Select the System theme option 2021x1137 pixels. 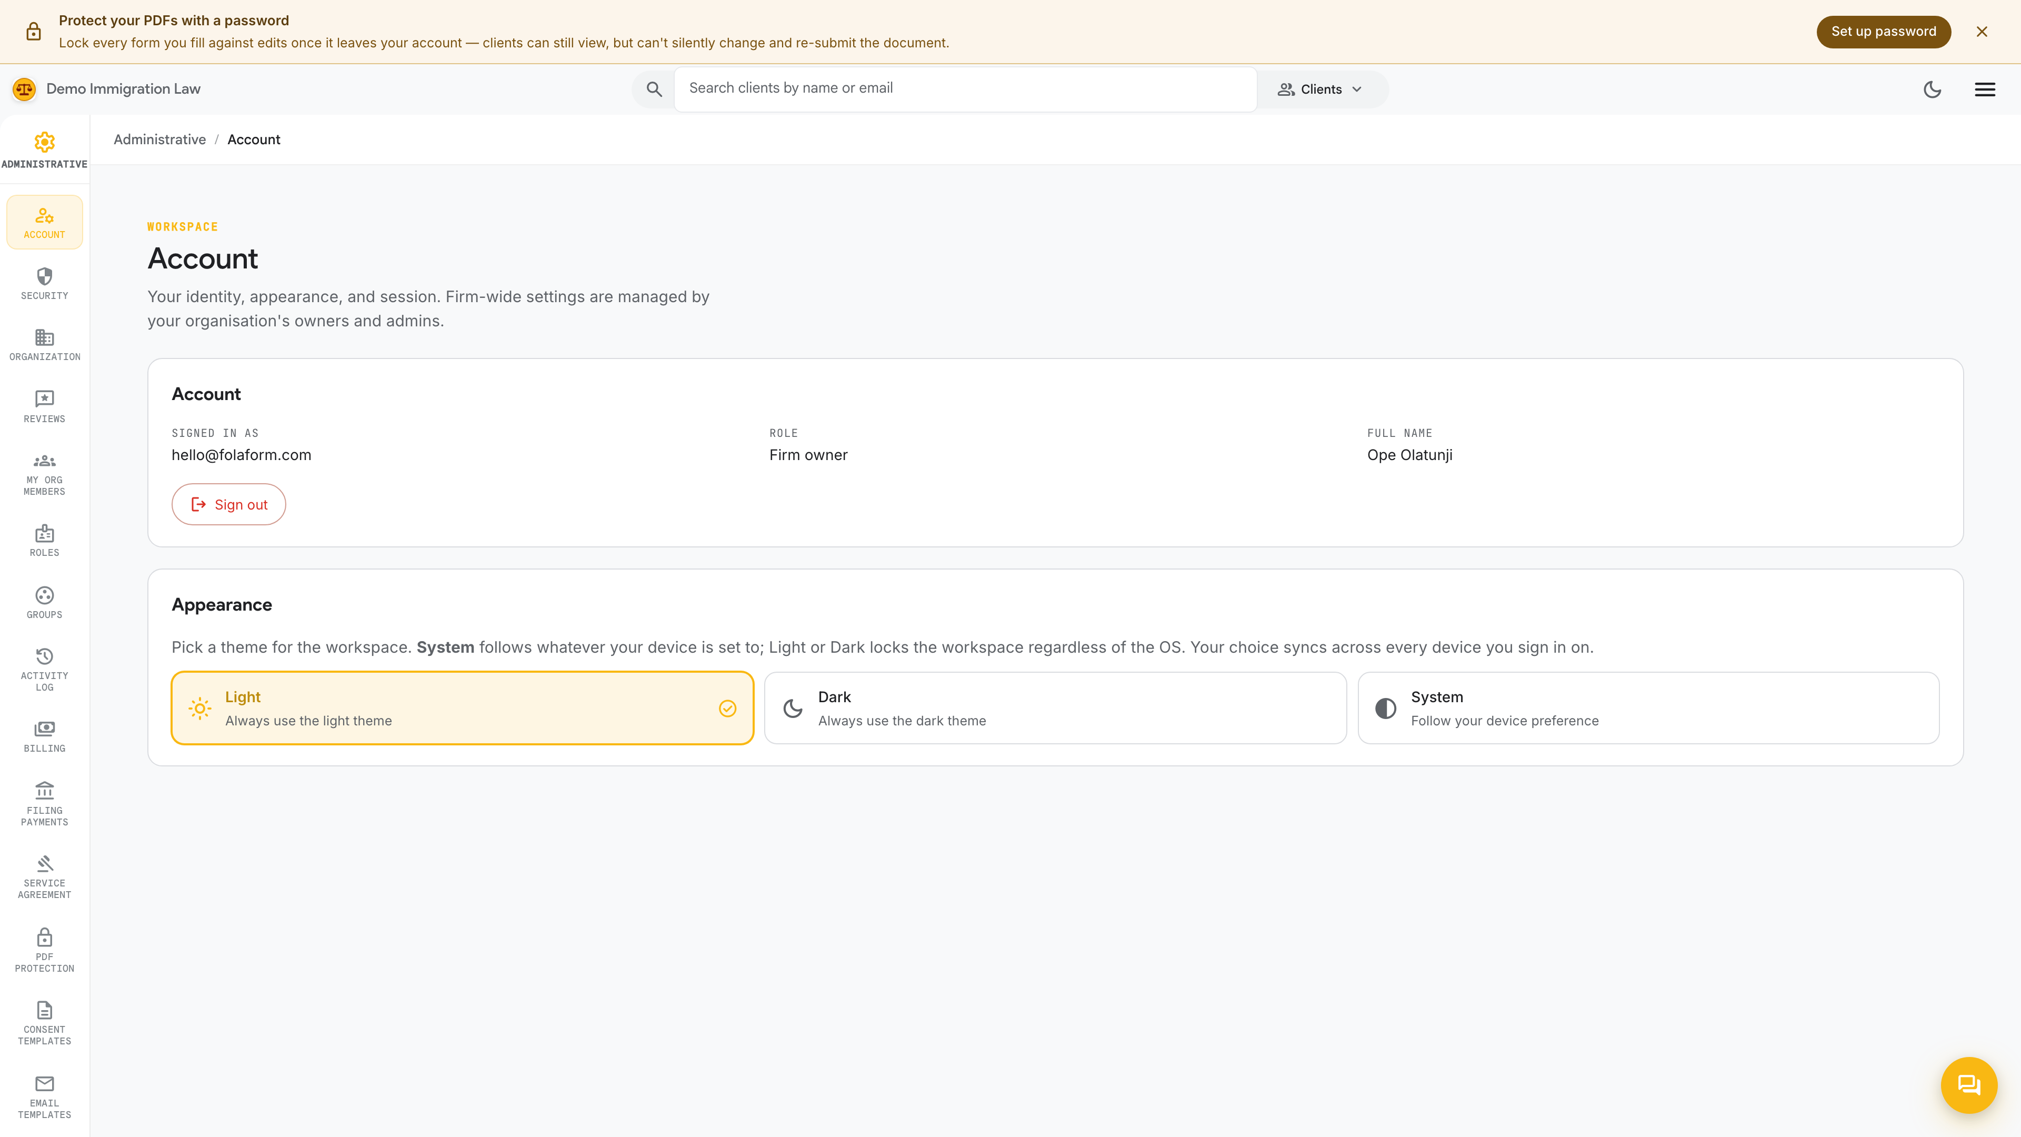coord(1648,708)
